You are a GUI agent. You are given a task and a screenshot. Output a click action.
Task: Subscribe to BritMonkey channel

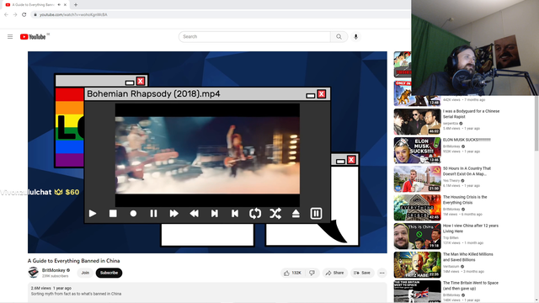click(x=109, y=273)
